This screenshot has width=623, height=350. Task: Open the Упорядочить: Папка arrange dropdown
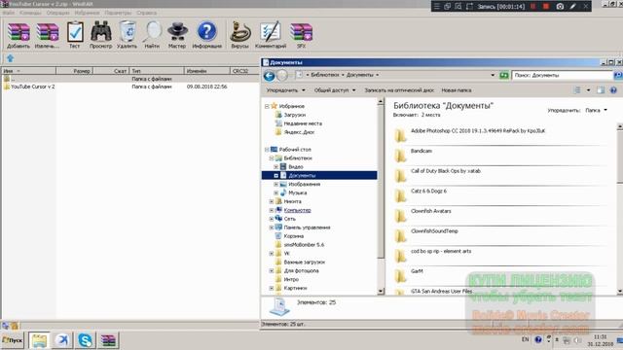(596, 110)
